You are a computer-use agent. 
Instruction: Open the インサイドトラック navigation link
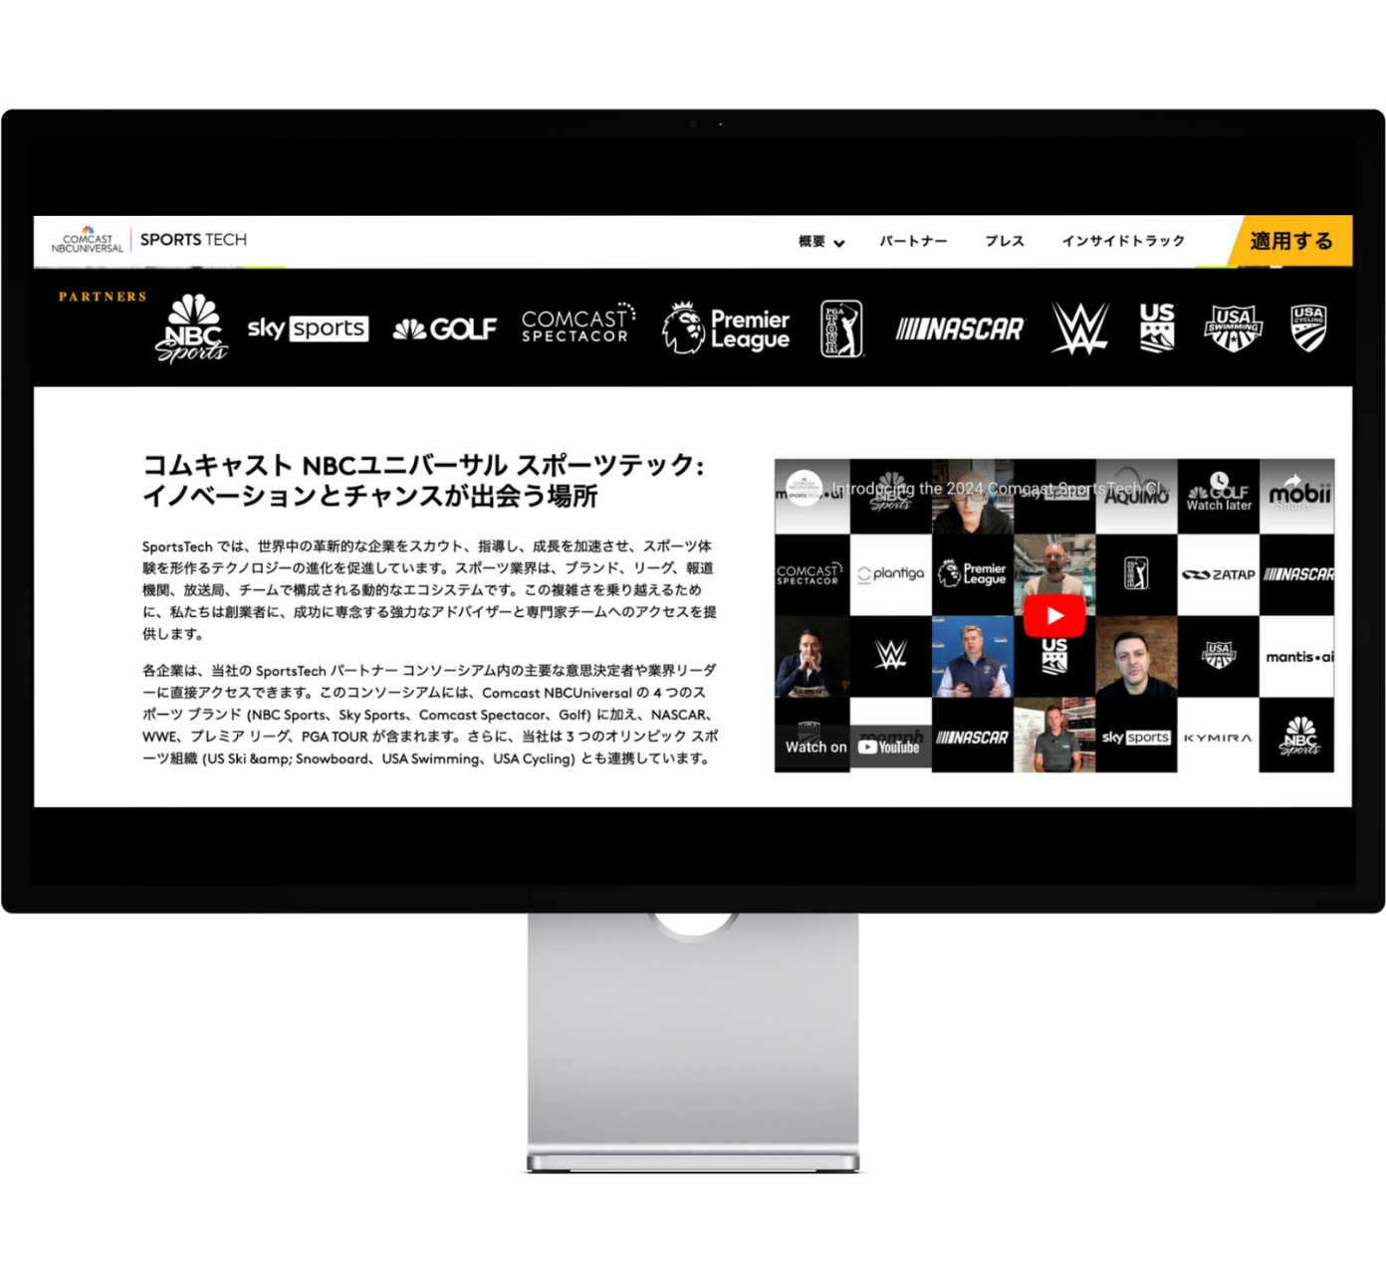(1123, 241)
